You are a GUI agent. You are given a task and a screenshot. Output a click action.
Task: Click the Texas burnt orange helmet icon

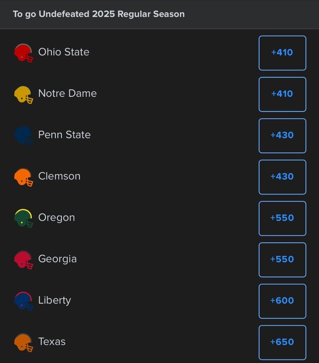tap(23, 342)
